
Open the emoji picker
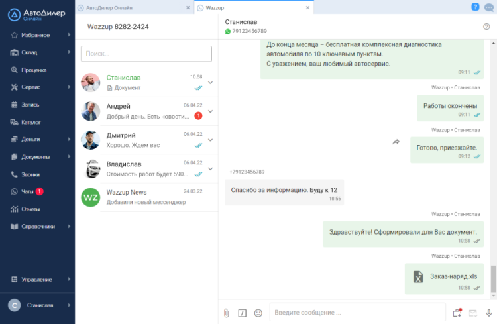pyautogui.click(x=258, y=313)
